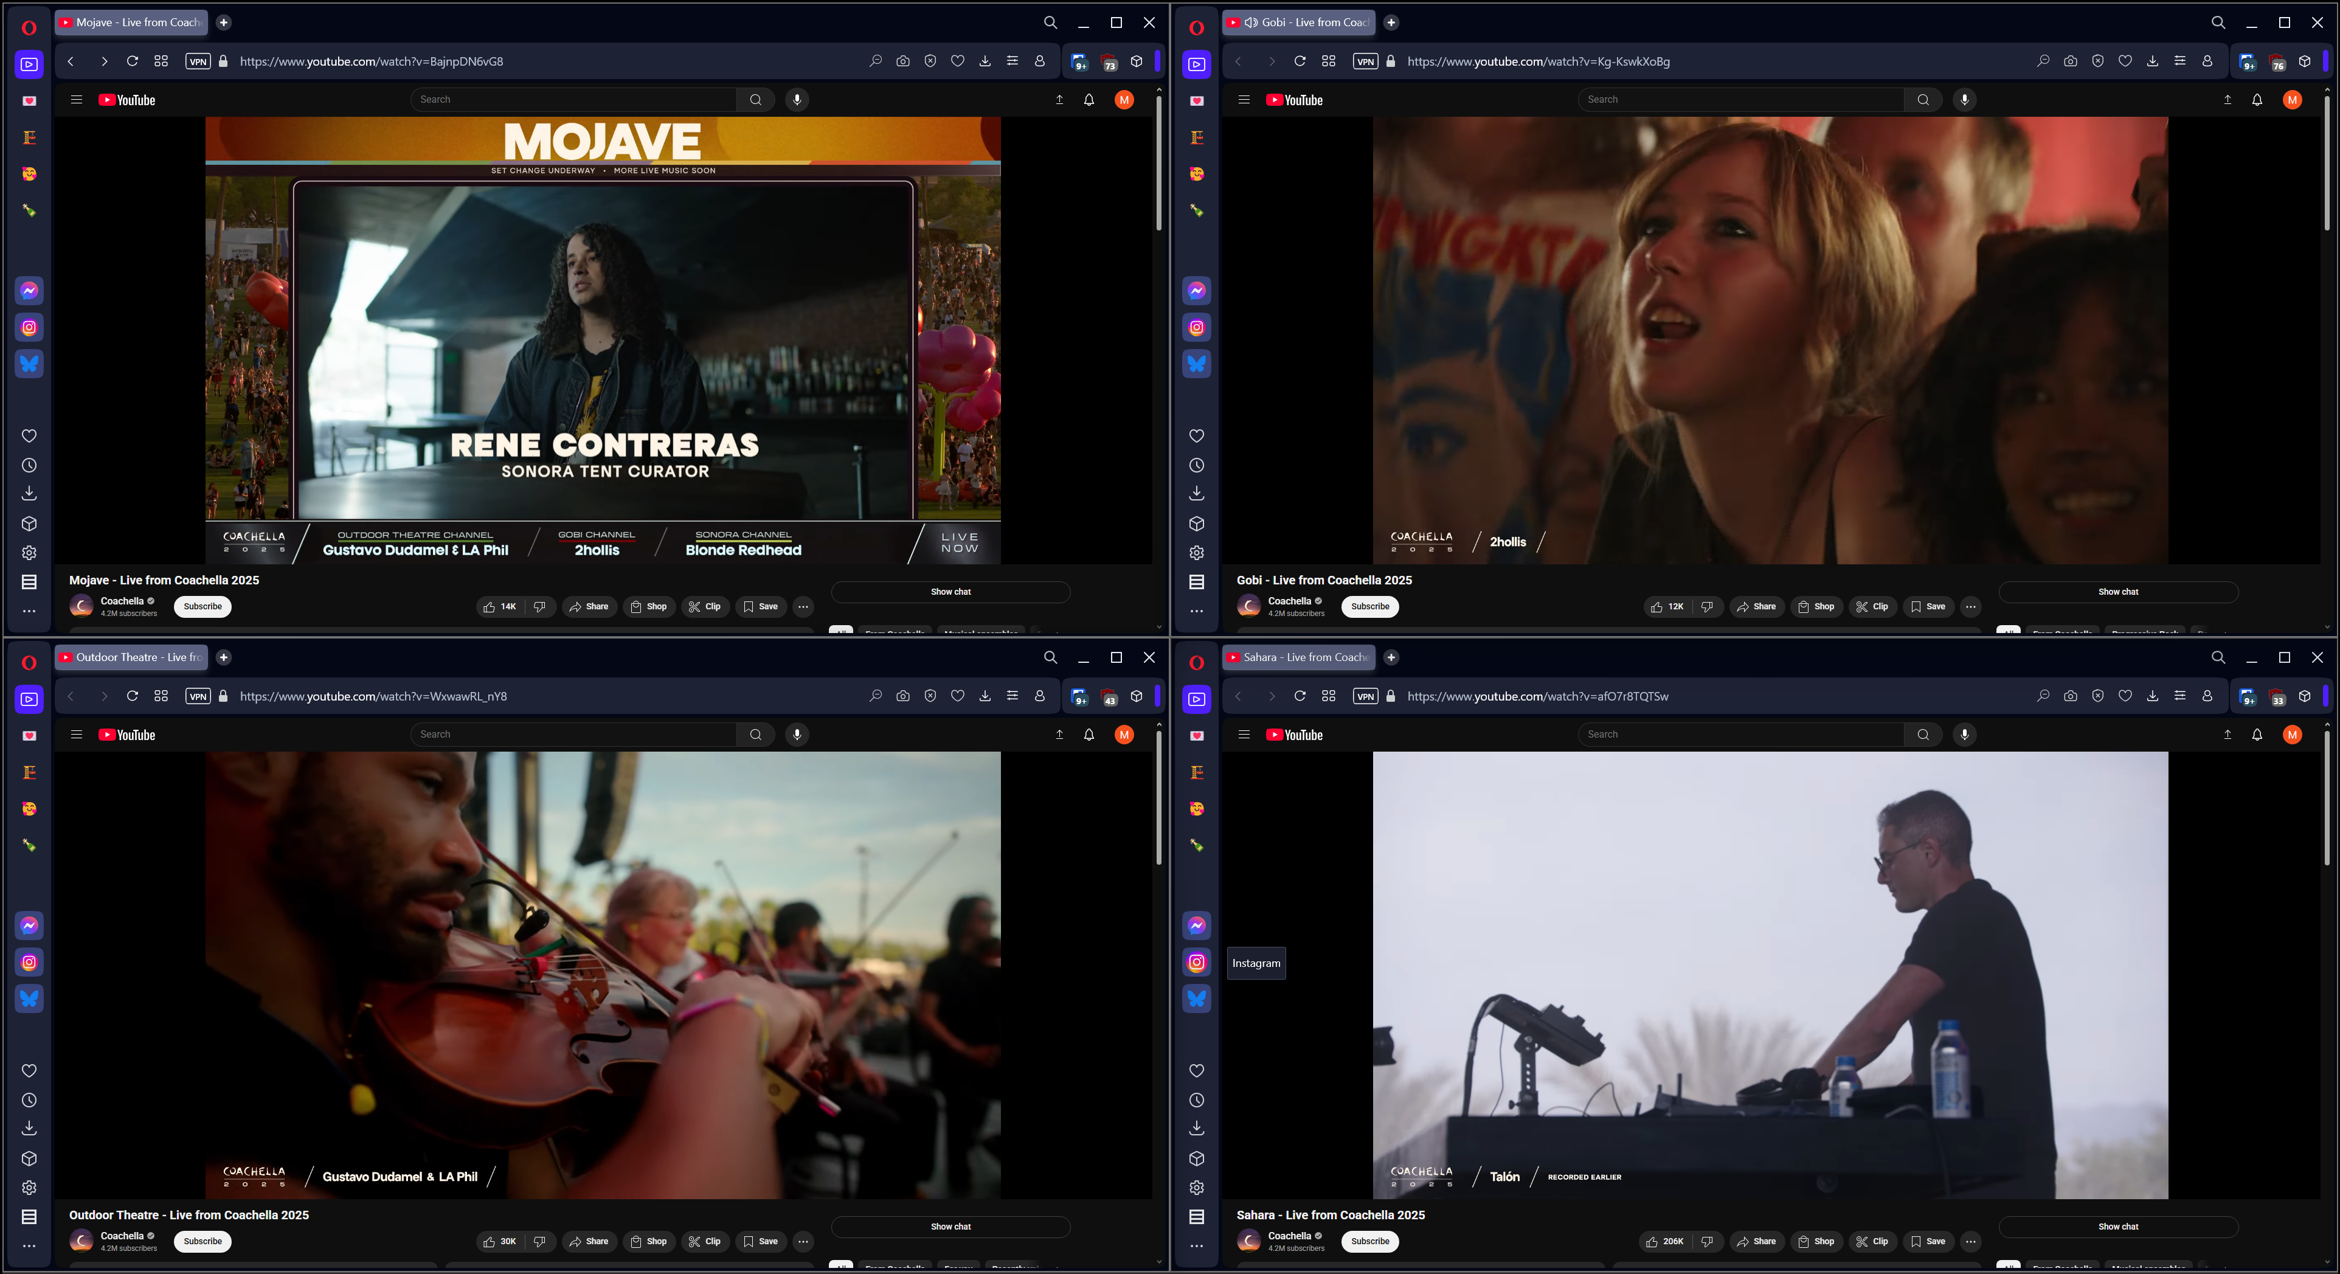The image size is (2340, 1274).
Task: Open more actions ellipsis under Mojave video
Action: pos(803,606)
